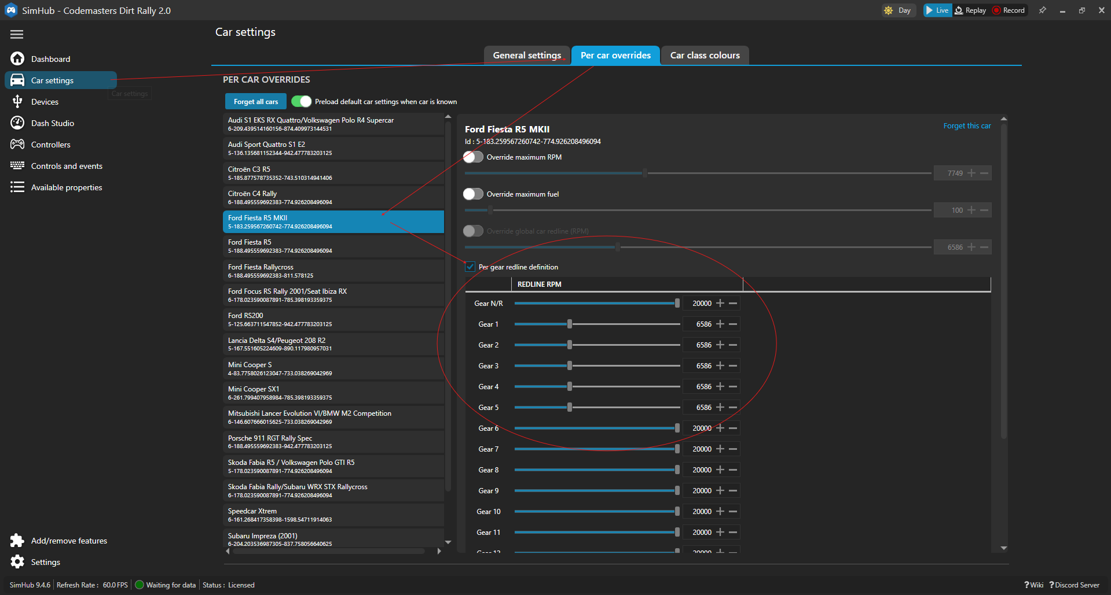
Task: Open the hamburger menu
Action: tap(17, 34)
